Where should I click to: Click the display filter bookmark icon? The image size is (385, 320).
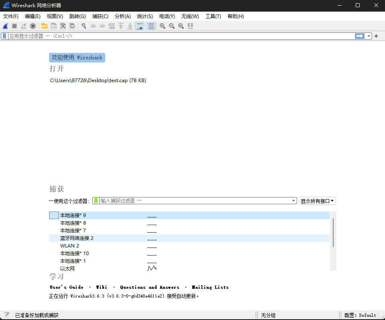[x=4, y=36]
